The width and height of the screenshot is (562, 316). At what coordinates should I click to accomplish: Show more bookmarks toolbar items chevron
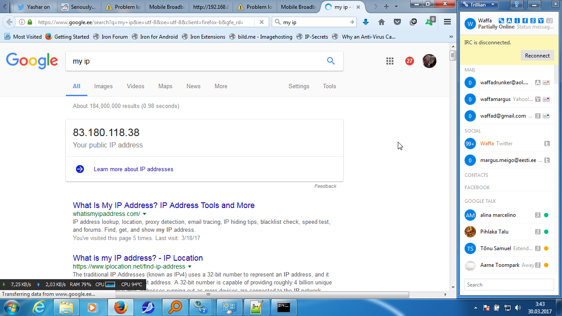(451, 37)
